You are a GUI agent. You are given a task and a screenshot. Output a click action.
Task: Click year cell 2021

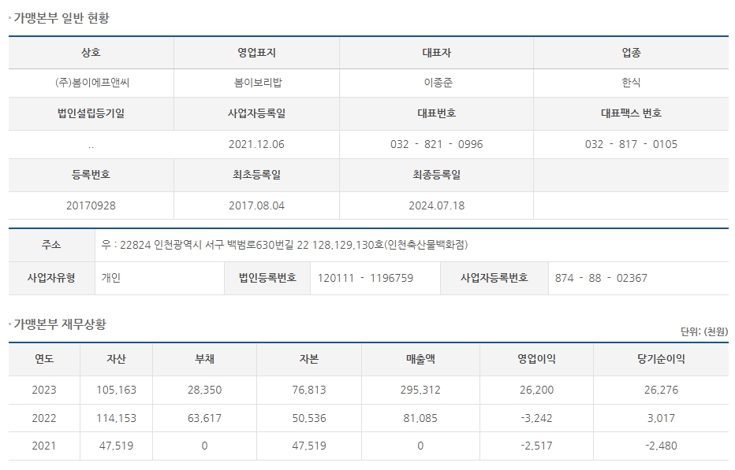coord(44,446)
